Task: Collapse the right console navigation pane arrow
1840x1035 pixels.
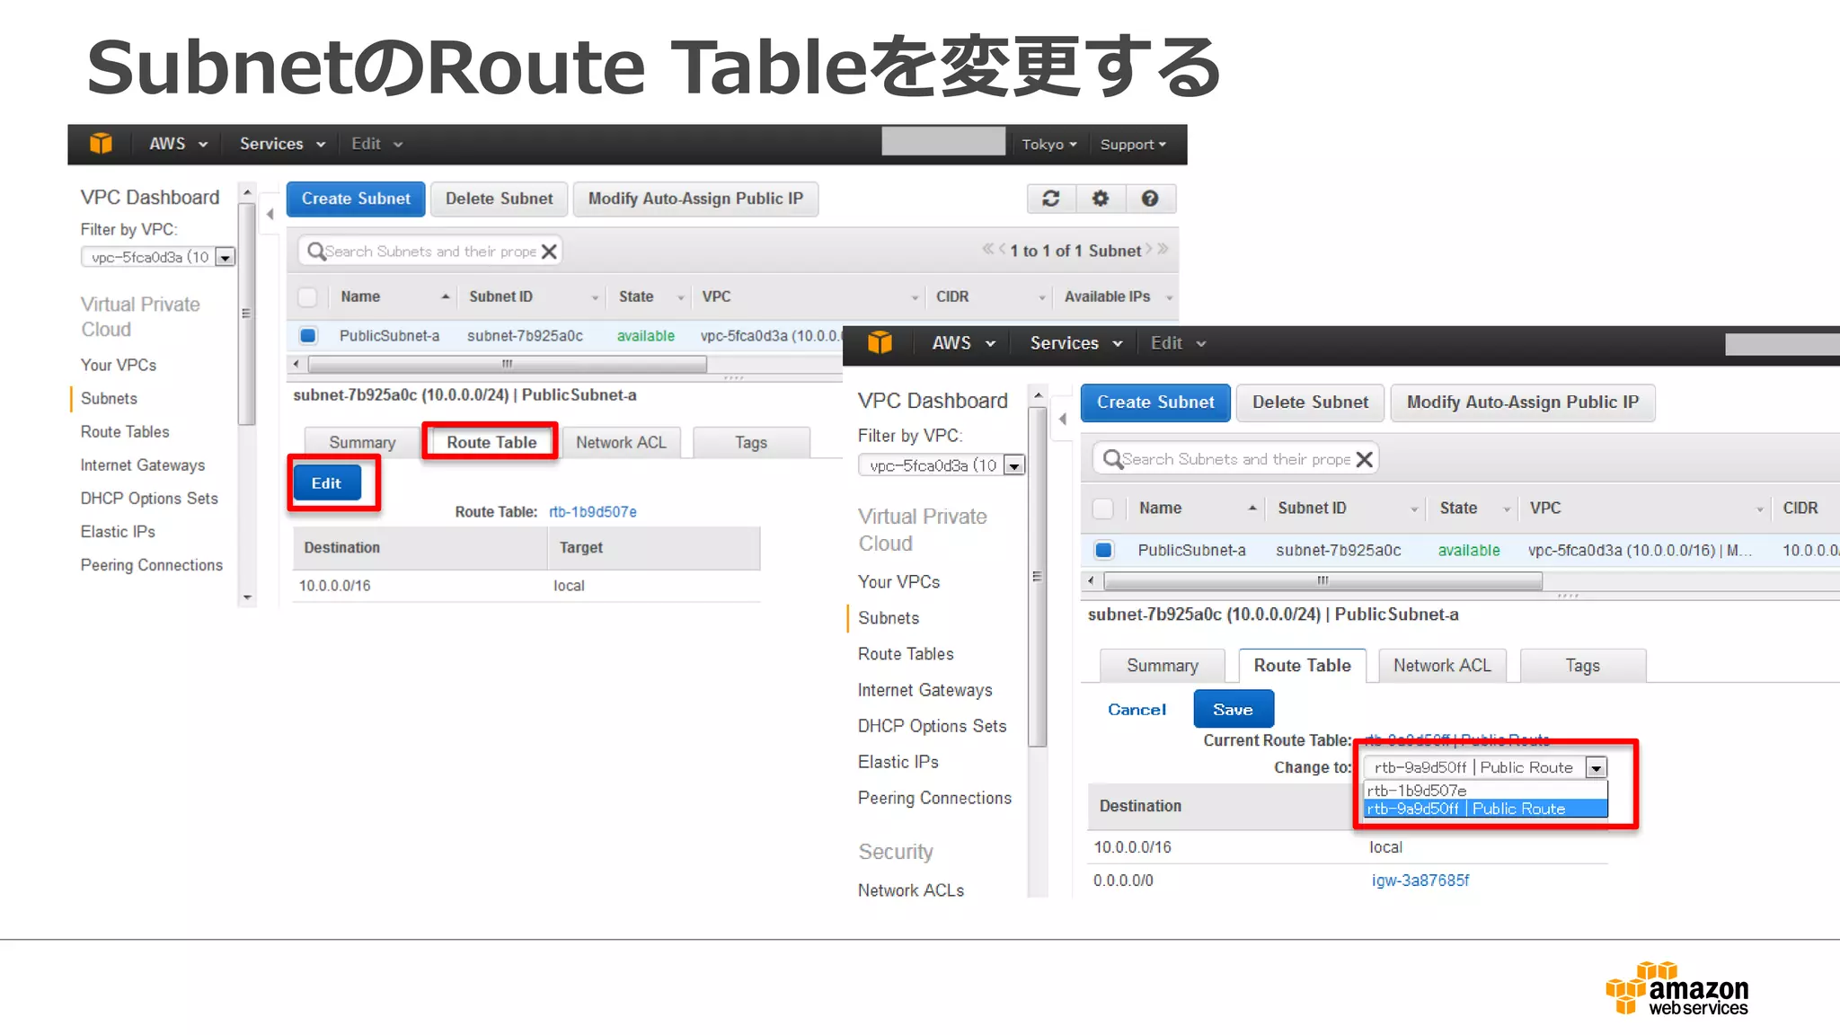Action: click(1063, 419)
